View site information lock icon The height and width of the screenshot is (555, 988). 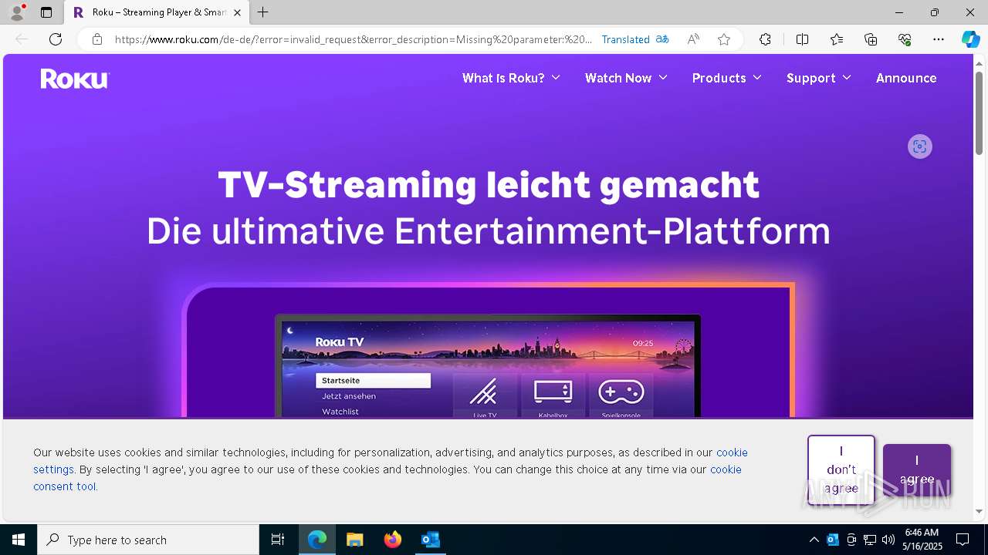coord(97,39)
